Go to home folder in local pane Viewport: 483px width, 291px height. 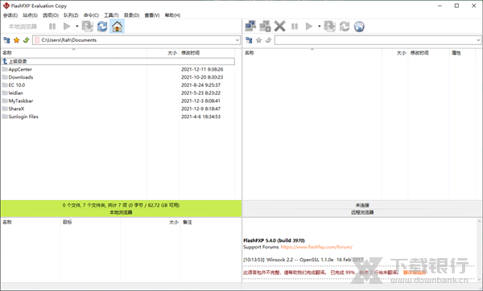click(x=117, y=27)
